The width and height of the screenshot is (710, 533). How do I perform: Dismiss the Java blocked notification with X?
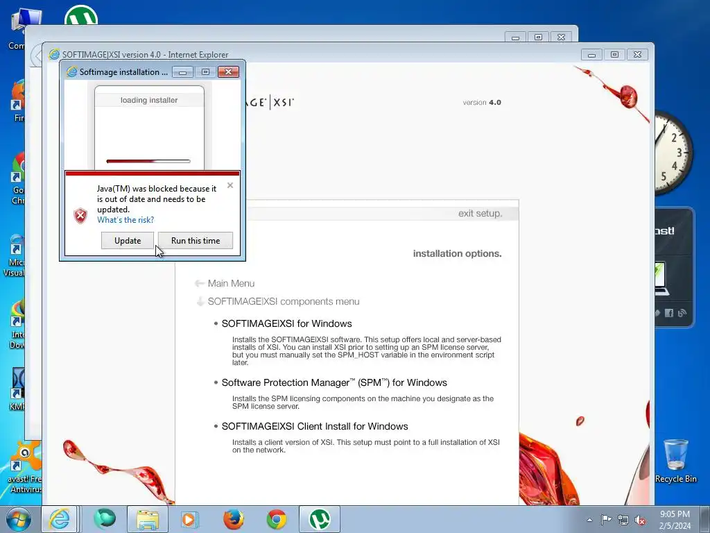[230, 185]
